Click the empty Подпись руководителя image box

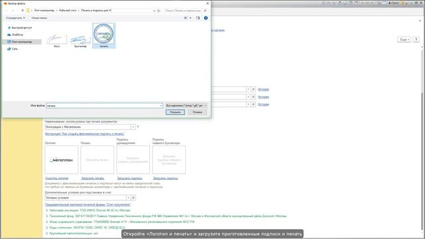point(133,160)
